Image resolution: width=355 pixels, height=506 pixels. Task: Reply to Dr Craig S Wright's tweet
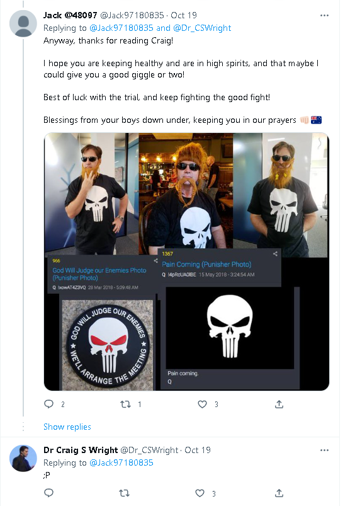[48, 493]
